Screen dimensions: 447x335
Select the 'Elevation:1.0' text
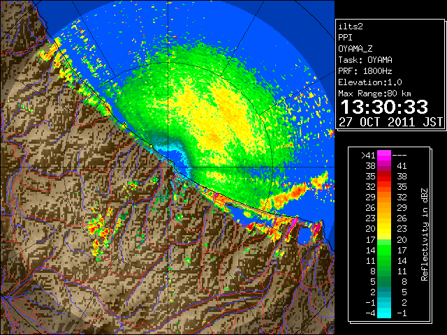(x=370, y=82)
